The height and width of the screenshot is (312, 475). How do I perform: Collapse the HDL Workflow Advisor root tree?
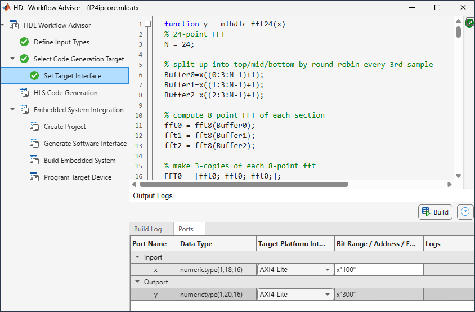click(x=3, y=25)
